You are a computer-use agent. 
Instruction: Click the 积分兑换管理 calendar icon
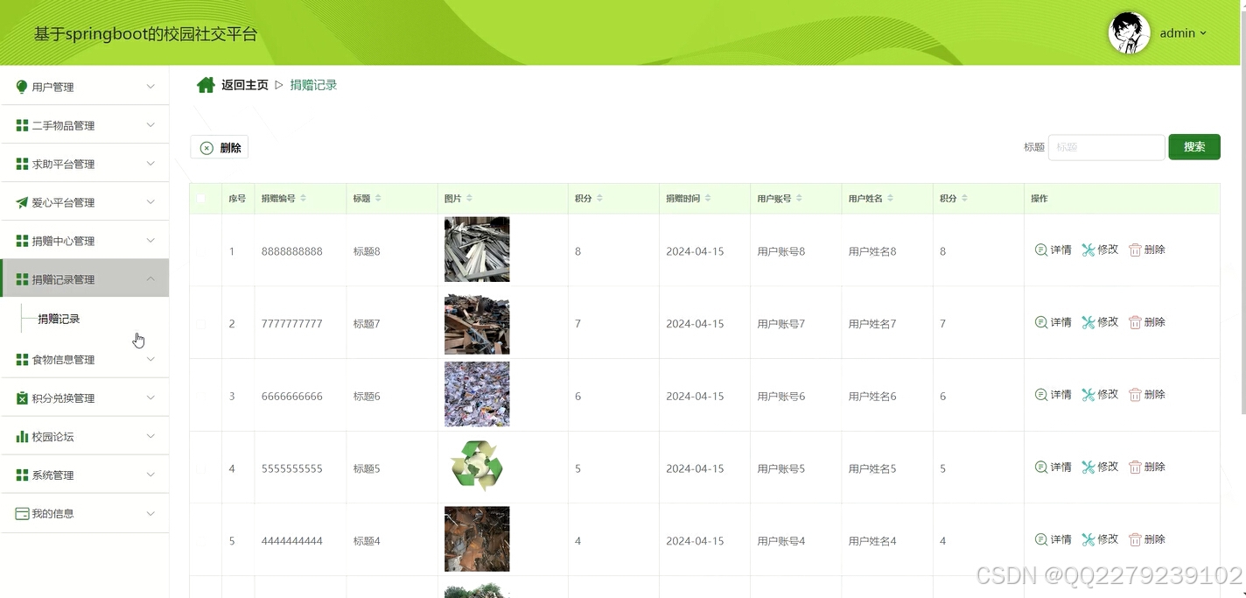20,397
